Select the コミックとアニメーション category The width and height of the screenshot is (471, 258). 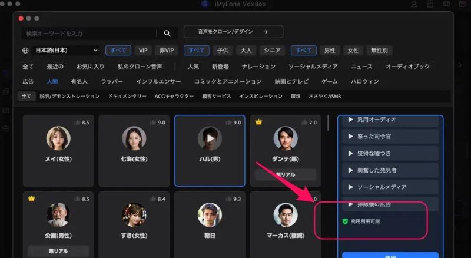tap(228, 81)
